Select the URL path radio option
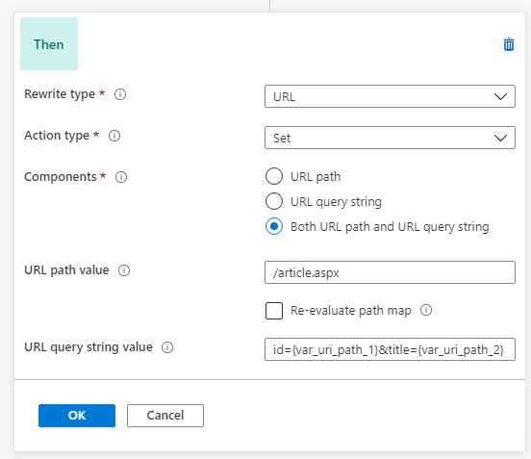 point(274,176)
